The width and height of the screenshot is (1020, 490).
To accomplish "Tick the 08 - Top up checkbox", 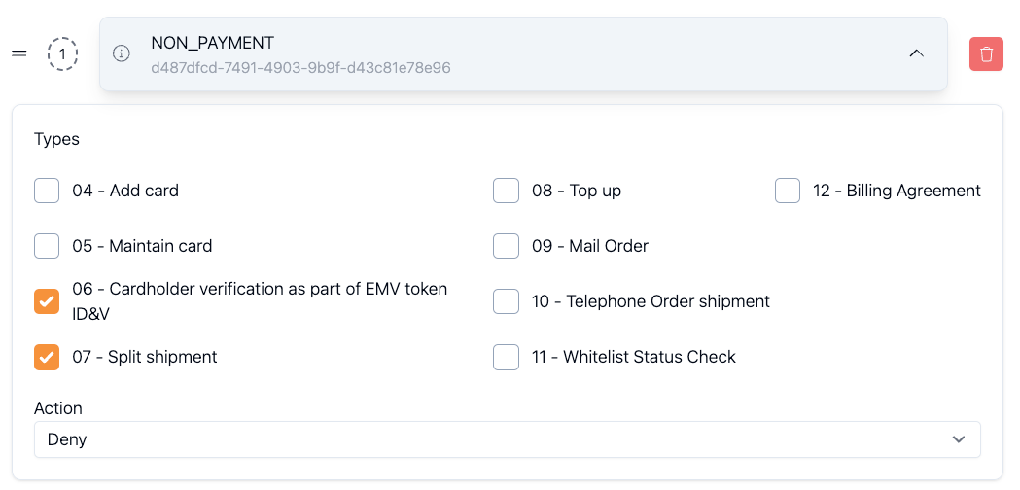I will (506, 191).
